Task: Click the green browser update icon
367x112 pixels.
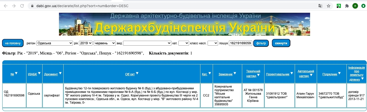Action: point(363,6)
